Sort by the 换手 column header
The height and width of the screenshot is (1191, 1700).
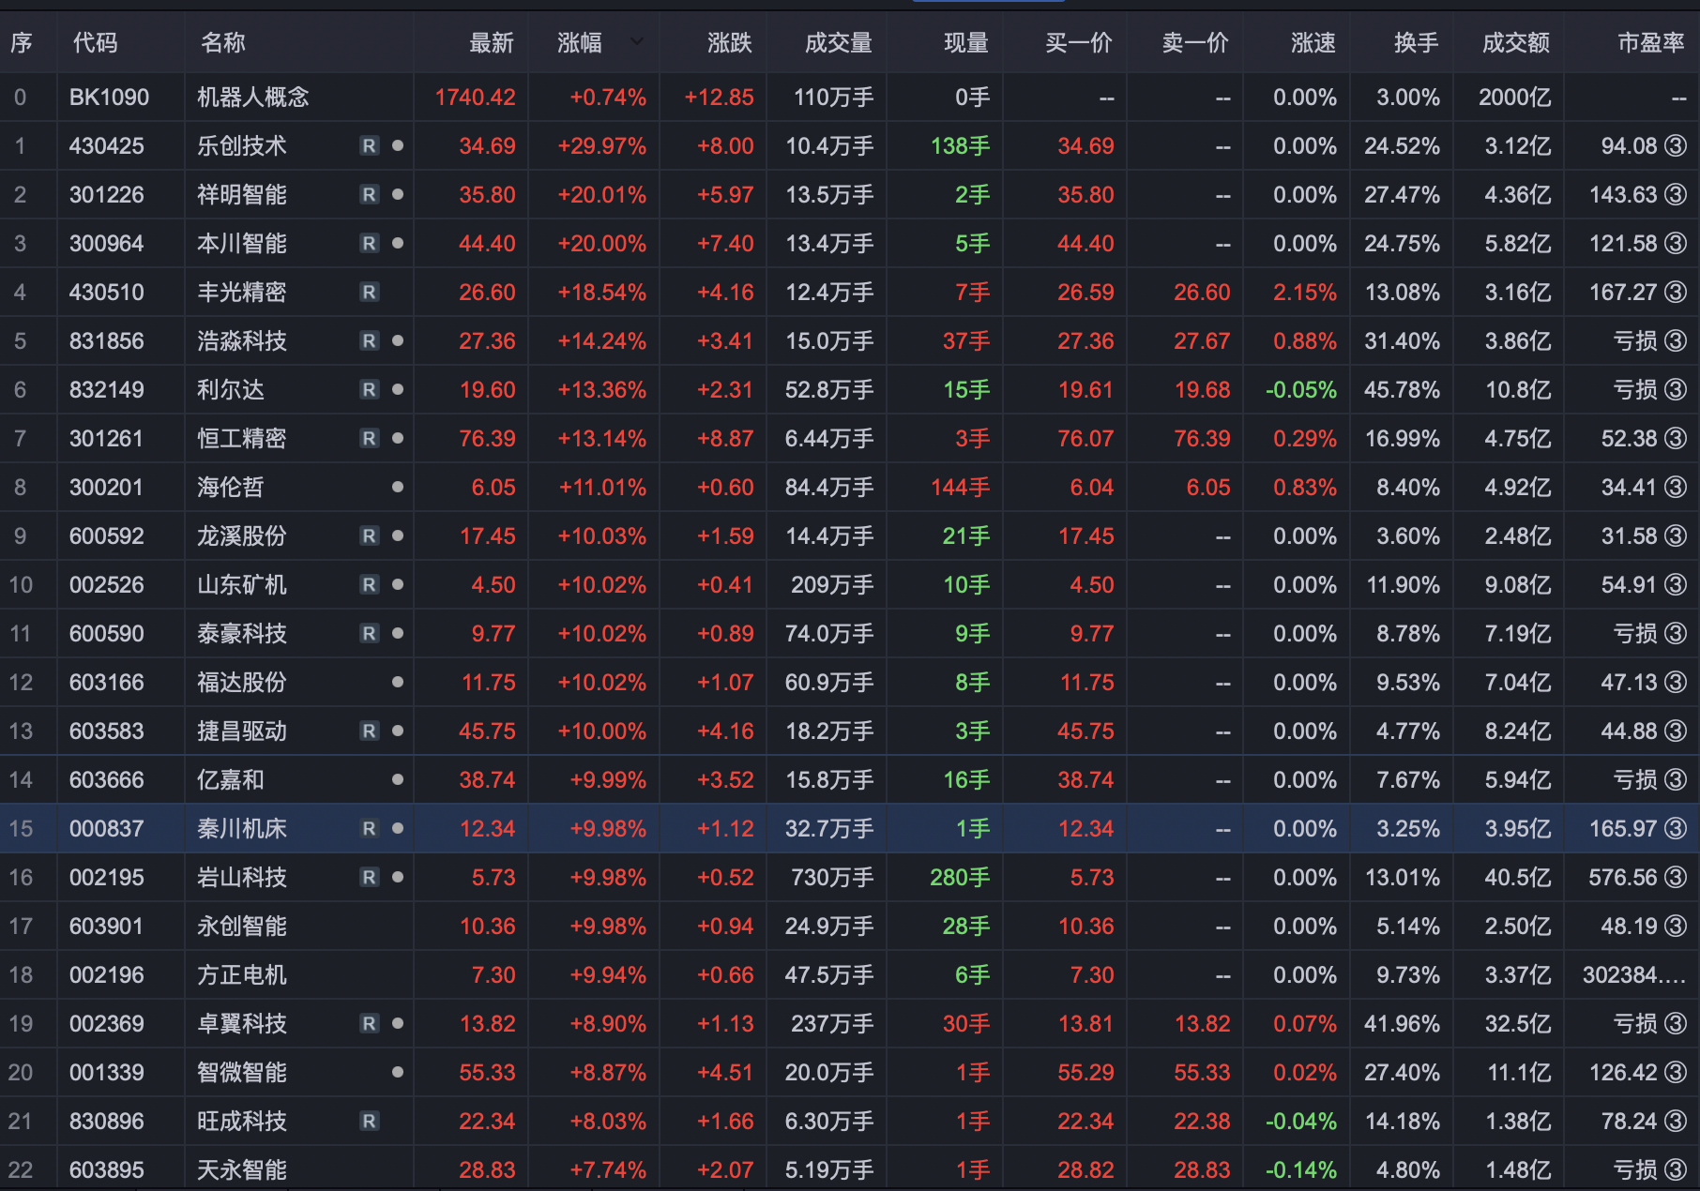point(1415,42)
